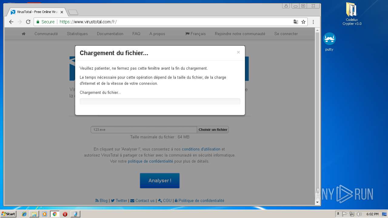Open A propos menu item

(157, 34)
